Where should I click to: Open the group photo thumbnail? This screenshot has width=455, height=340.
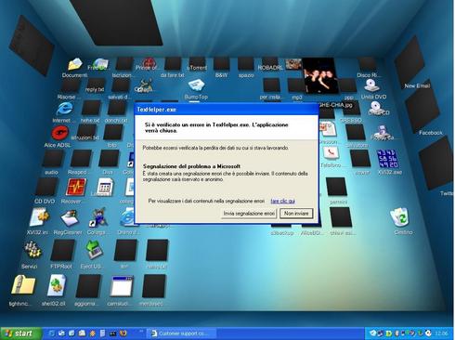pyautogui.click(x=319, y=75)
